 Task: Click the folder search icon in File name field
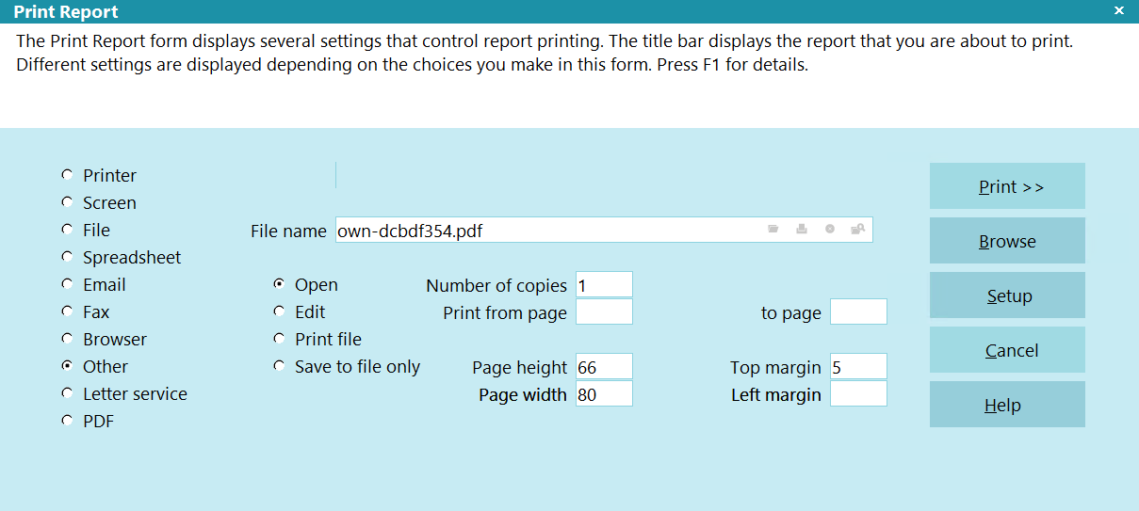858,230
